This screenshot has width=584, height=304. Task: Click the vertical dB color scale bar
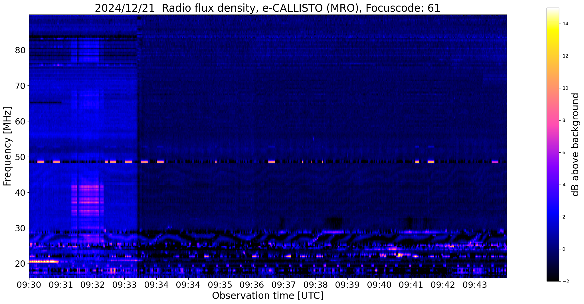pyautogui.click(x=553, y=144)
